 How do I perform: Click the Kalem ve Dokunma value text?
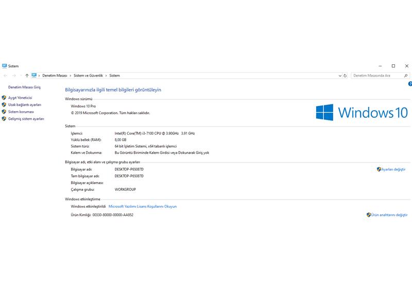coord(162,153)
